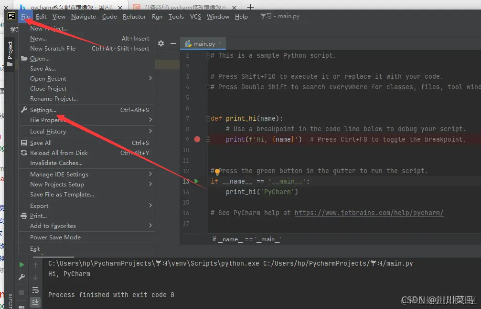Screen dimensions: 481x309
Task: Click the hide panel minus icon
Action: click(173, 43)
